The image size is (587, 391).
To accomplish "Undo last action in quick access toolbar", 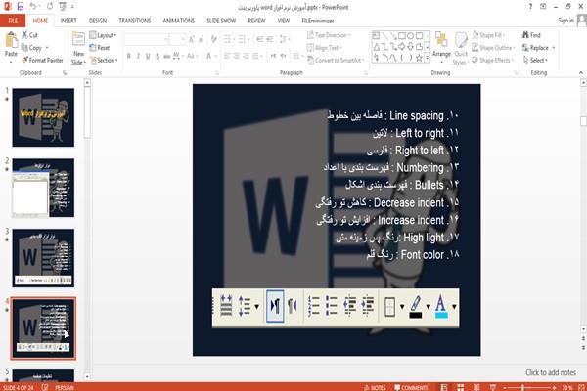I will (33, 7).
